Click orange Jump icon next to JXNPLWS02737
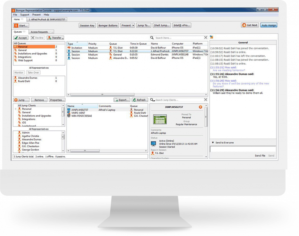Image resolution: width=299 pixels, height=236 pixels. [x=200, y=107]
